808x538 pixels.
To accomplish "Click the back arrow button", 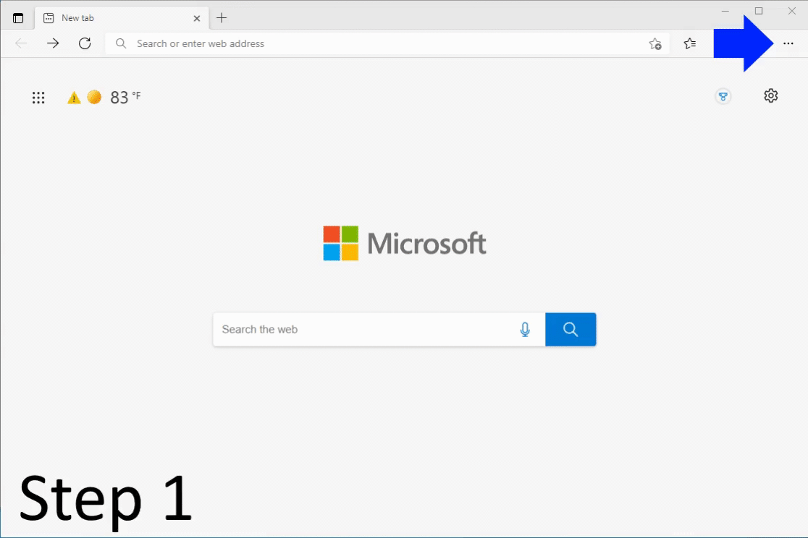I will (21, 43).
